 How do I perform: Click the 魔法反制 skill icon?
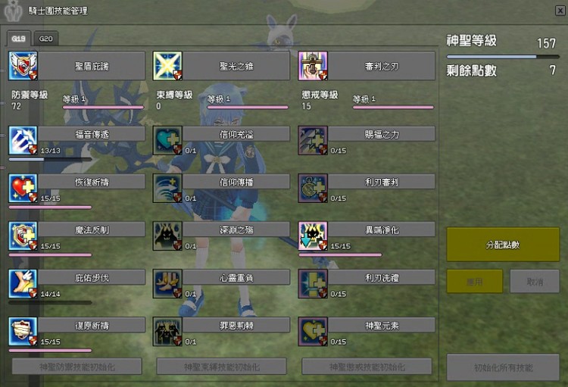pyautogui.click(x=23, y=236)
